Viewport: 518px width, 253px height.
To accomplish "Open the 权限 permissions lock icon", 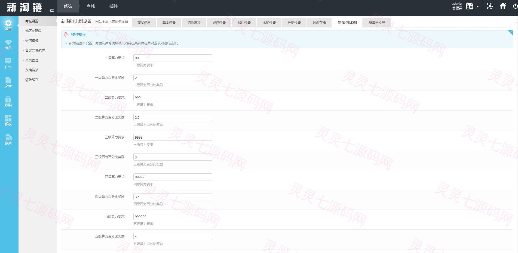I will pos(8,99).
